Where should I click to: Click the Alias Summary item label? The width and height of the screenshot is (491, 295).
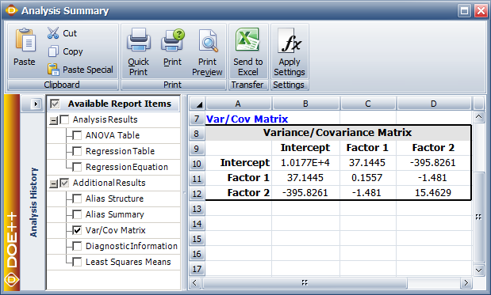tap(114, 214)
